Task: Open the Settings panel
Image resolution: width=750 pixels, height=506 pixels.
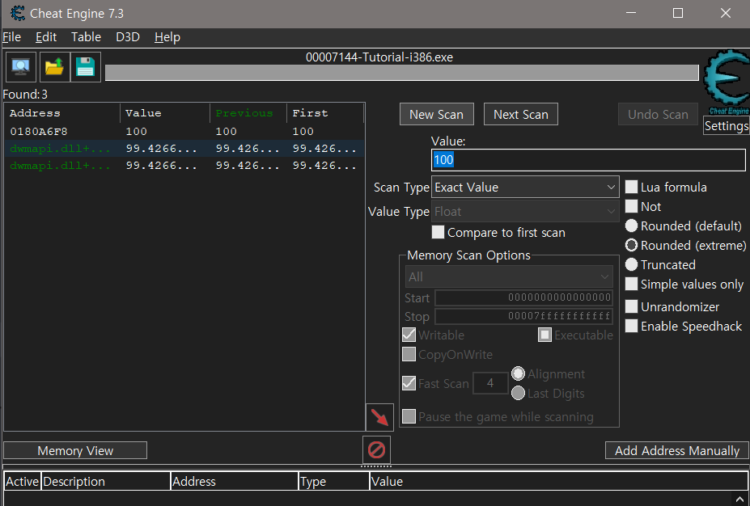Action: click(x=725, y=125)
